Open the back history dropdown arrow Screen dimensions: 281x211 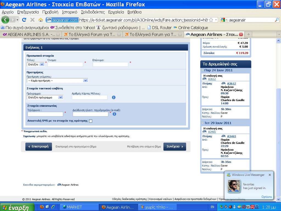click(x=17, y=20)
